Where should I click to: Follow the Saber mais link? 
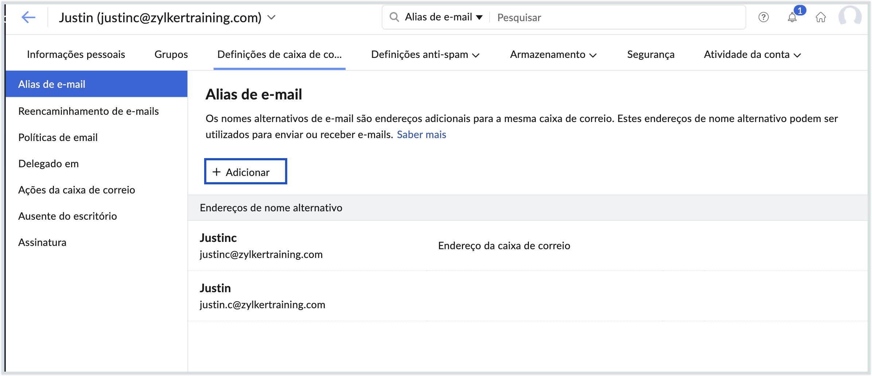coord(421,135)
